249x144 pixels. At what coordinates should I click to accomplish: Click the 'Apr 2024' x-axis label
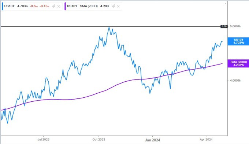click(x=206, y=140)
